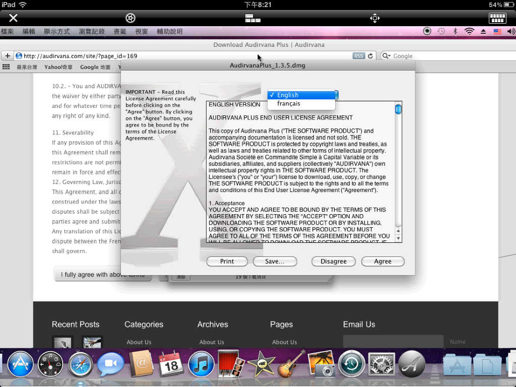Click the Print button
Screen dimensions: 516x387
[x=227, y=262]
